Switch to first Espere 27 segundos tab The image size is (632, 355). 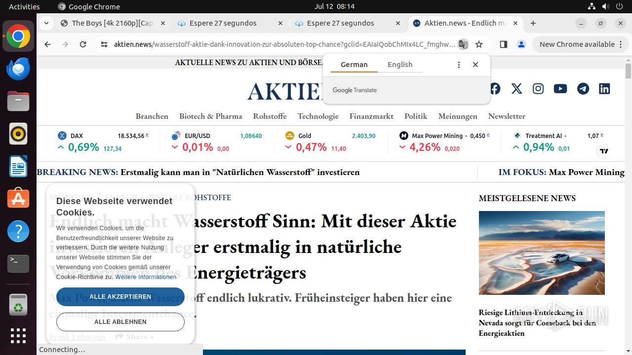pyautogui.click(x=230, y=23)
